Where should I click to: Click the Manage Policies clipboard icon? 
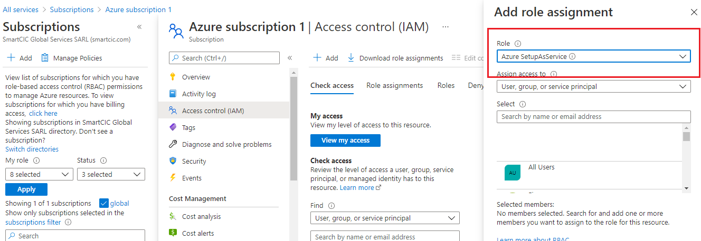[45, 58]
